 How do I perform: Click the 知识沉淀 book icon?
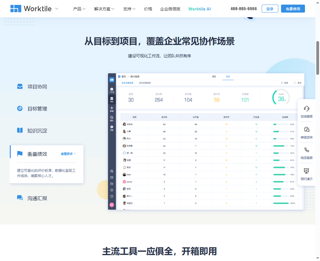pyautogui.click(x=20, y=130)
